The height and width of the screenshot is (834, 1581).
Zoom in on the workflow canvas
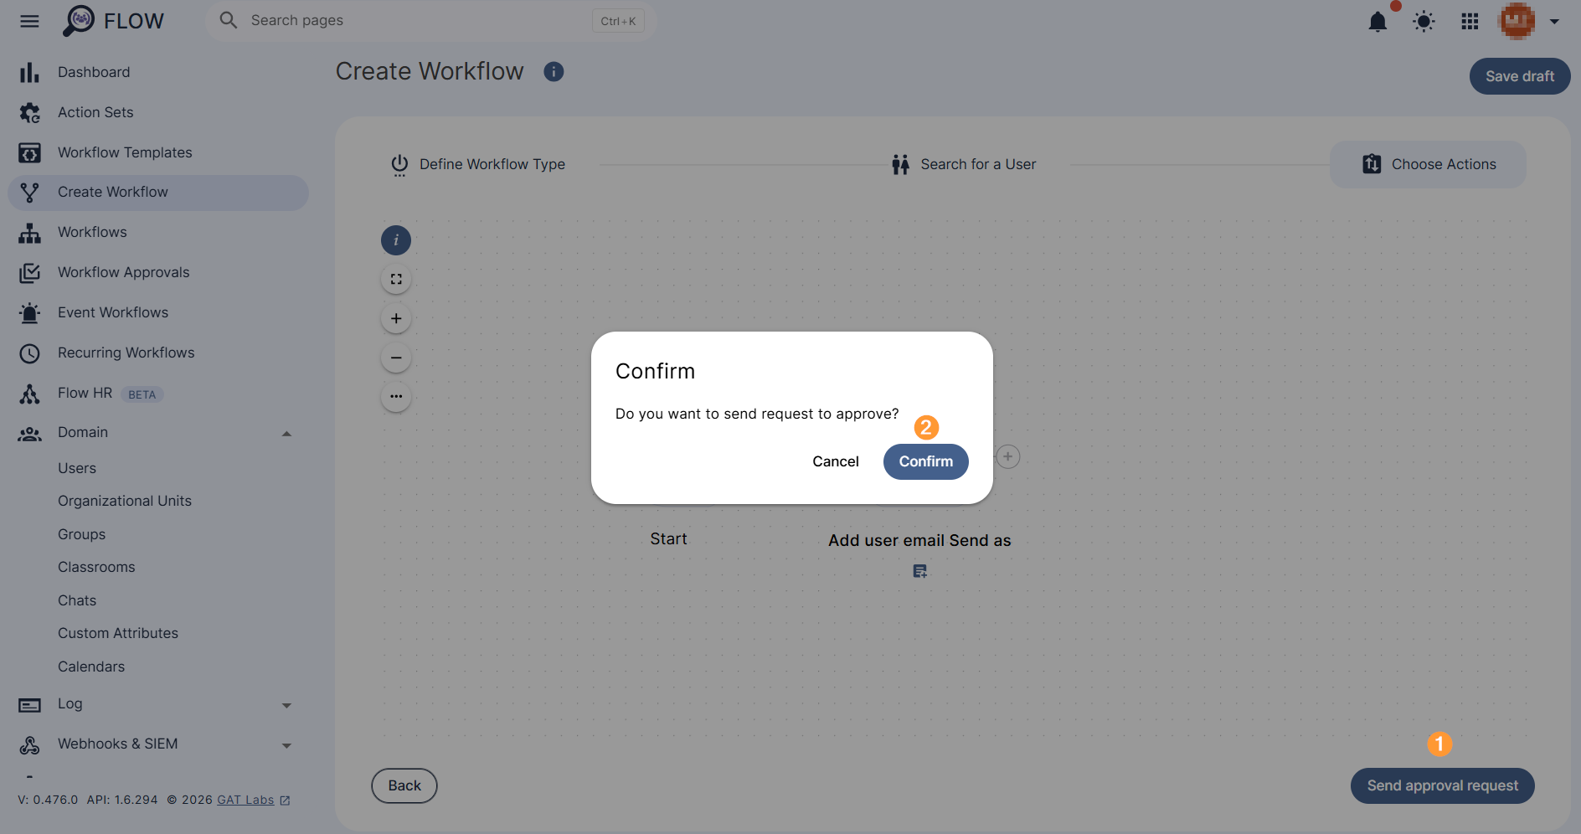click(396, 318)
